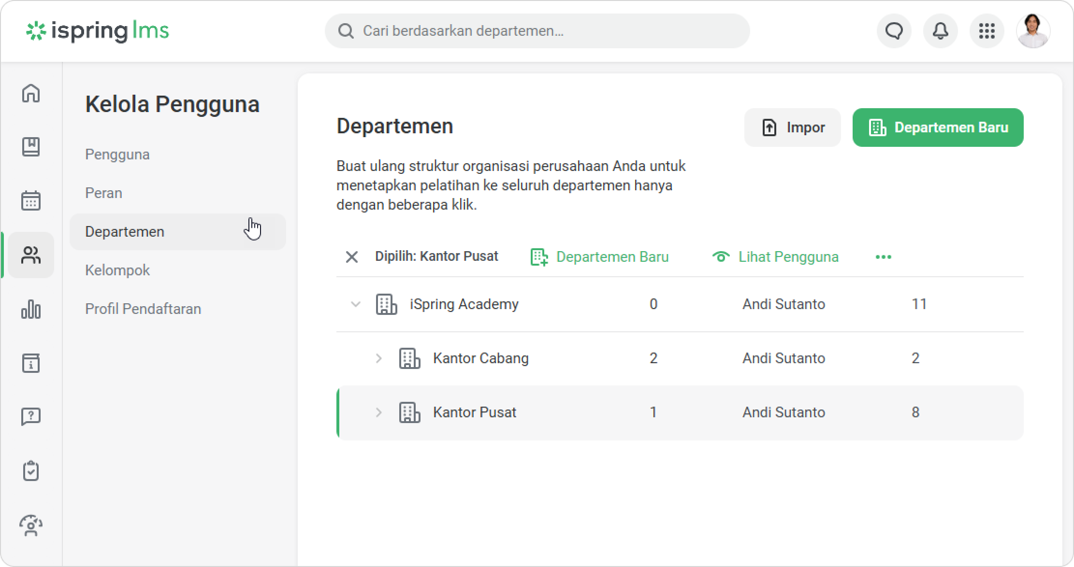Click the Impor button

(x=792, y=128)
